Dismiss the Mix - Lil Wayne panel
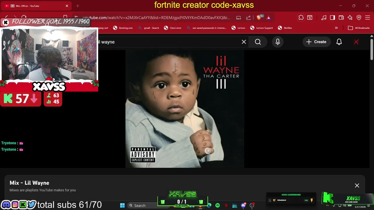The width and height of the screenshot is (374, 210). coord(357,185)
